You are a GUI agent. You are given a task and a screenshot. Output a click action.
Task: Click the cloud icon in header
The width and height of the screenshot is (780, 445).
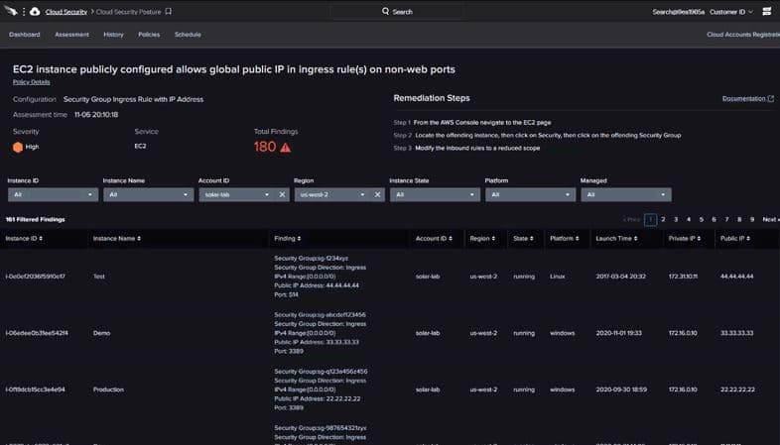[35, 12]
